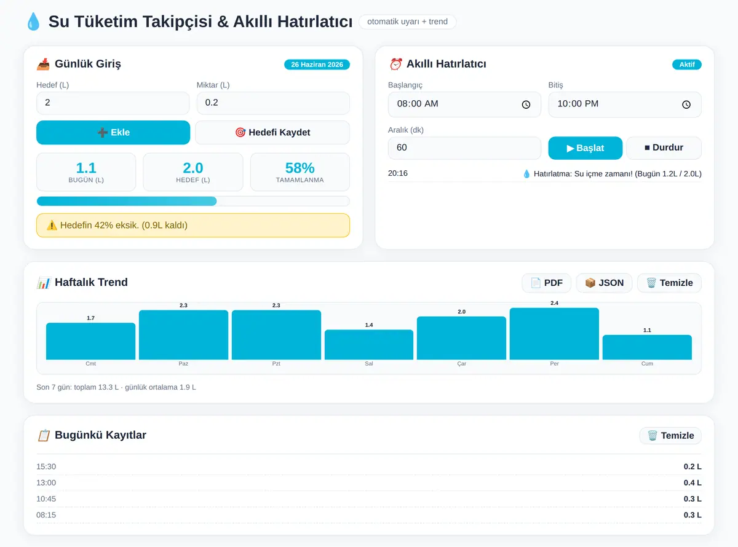Click the 1.1 Bugün (L) stat card
The width and height of the screenshot is (738, 547).
[86, 172]
